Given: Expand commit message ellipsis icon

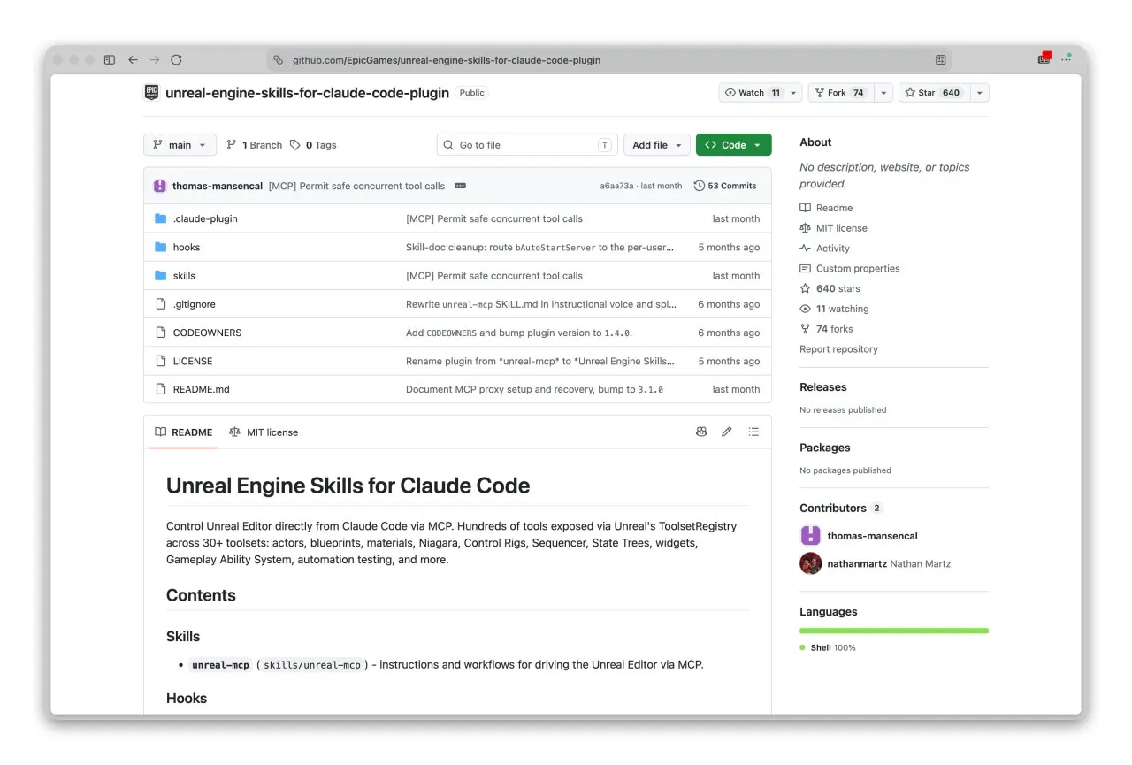Looking at the screenshot, I should [460, 186].
